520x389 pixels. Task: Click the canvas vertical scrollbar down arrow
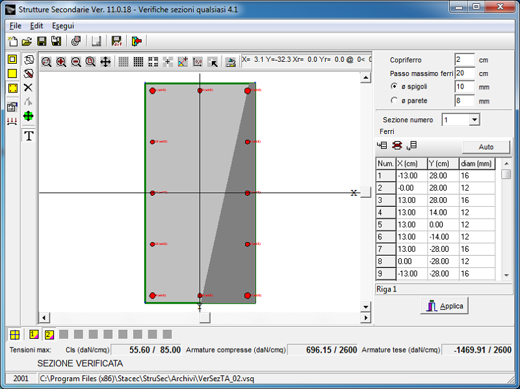[x=365, y=306]
